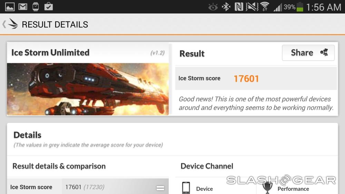Tap the Smart Stay eye icon
Image resolution: width=345 pixels, height=194 pixels.
click(x=213, y=7)
